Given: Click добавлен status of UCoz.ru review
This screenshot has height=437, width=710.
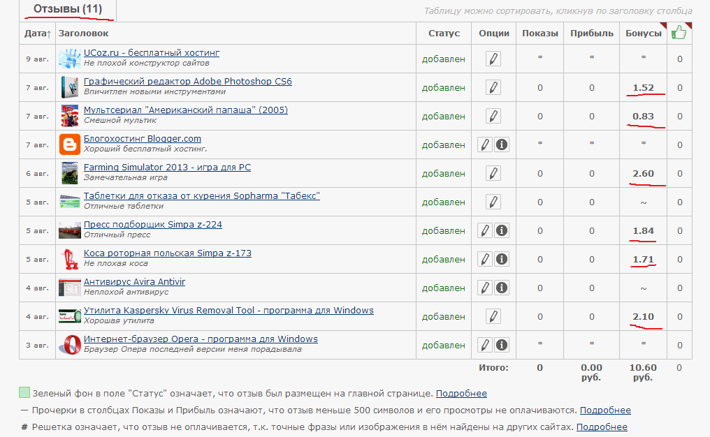Looking at the screenshot, I should coord(443,59).
